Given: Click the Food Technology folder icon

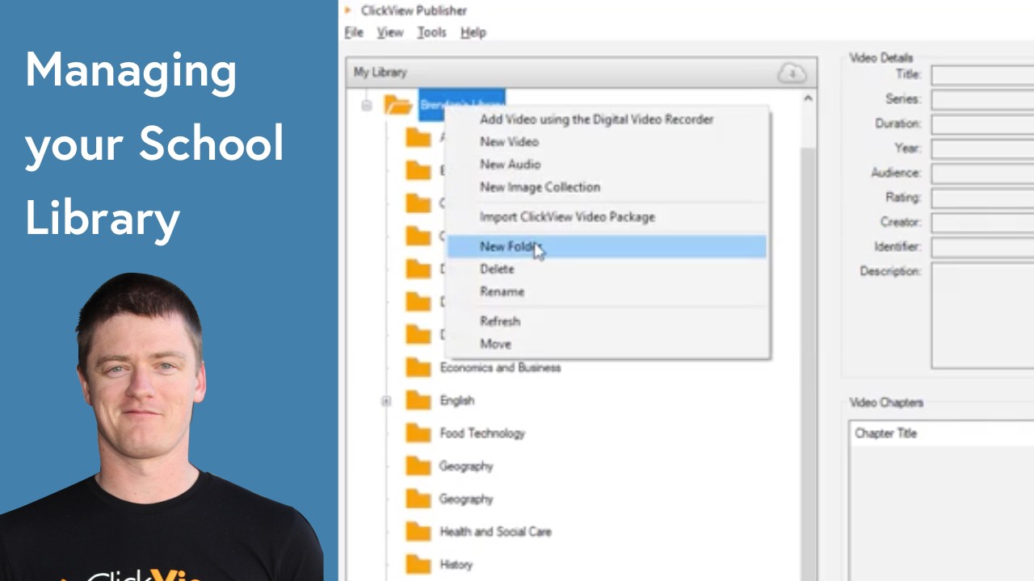Looking at the screenshot, I should tap(418, 433).
